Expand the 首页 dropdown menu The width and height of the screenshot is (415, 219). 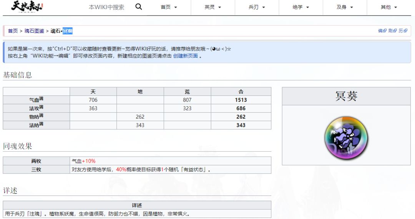pyautogui.click(x=169, y=7)
